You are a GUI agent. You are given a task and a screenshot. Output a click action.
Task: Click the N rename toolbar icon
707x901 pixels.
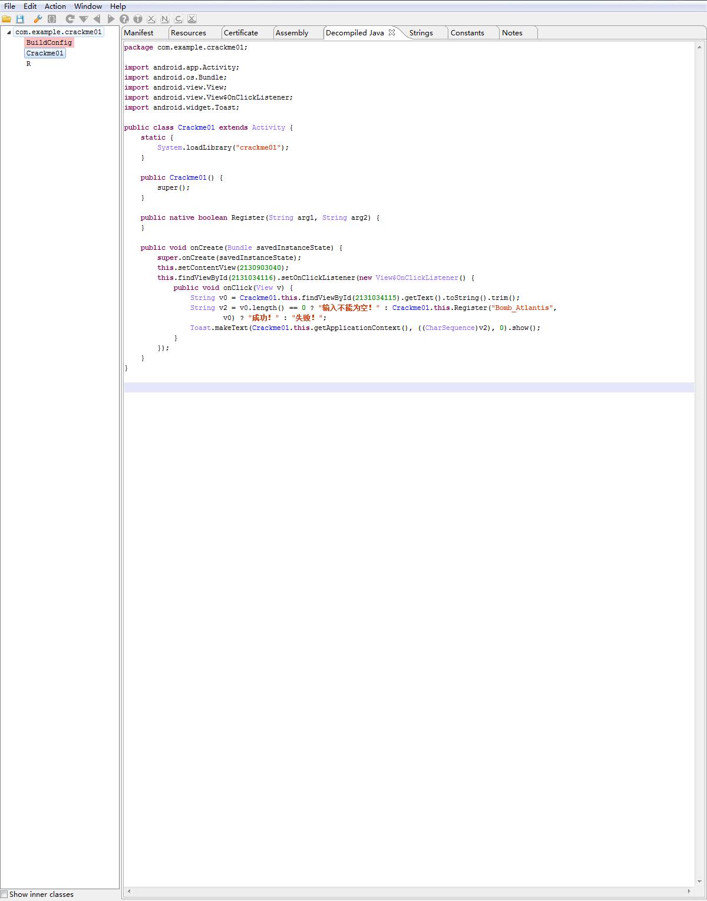pos(165,19)
